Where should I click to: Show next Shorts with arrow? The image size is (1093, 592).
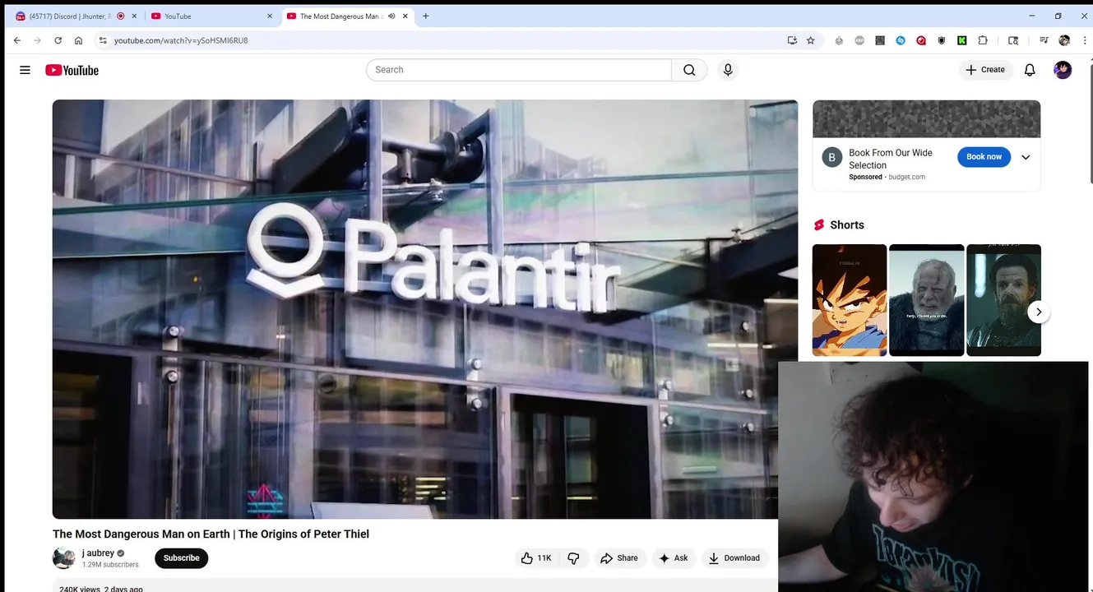click(1039, 312)
